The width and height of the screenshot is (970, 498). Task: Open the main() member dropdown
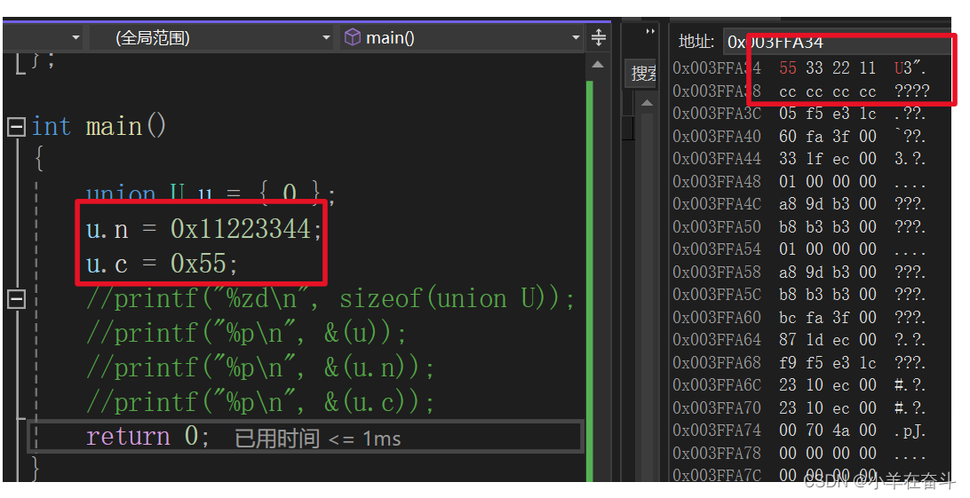(x=461, y=37)
